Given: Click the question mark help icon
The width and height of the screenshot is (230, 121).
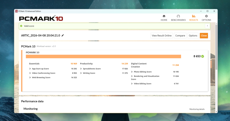Looking at the screenshot, I should pyautogui.click(x=207, y=26).
